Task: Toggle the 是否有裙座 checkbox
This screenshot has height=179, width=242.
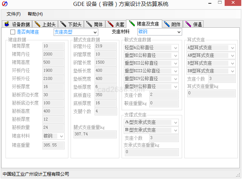Action: click(x=13, y=32)
